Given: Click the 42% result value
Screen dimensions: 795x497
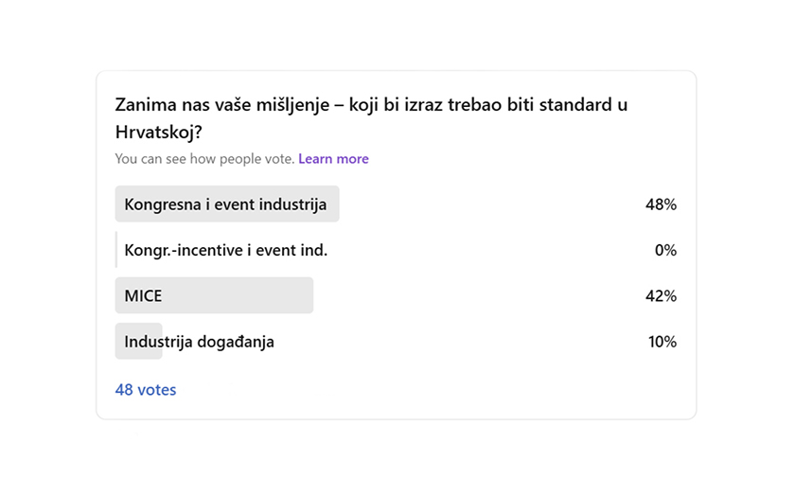Looking at the screenshot, I should [x=661, y=296].
